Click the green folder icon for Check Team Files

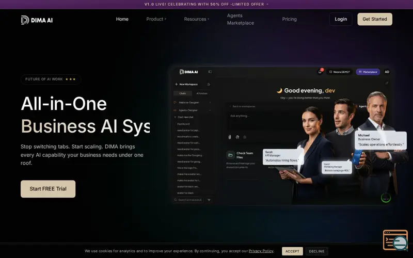[230, 155]
